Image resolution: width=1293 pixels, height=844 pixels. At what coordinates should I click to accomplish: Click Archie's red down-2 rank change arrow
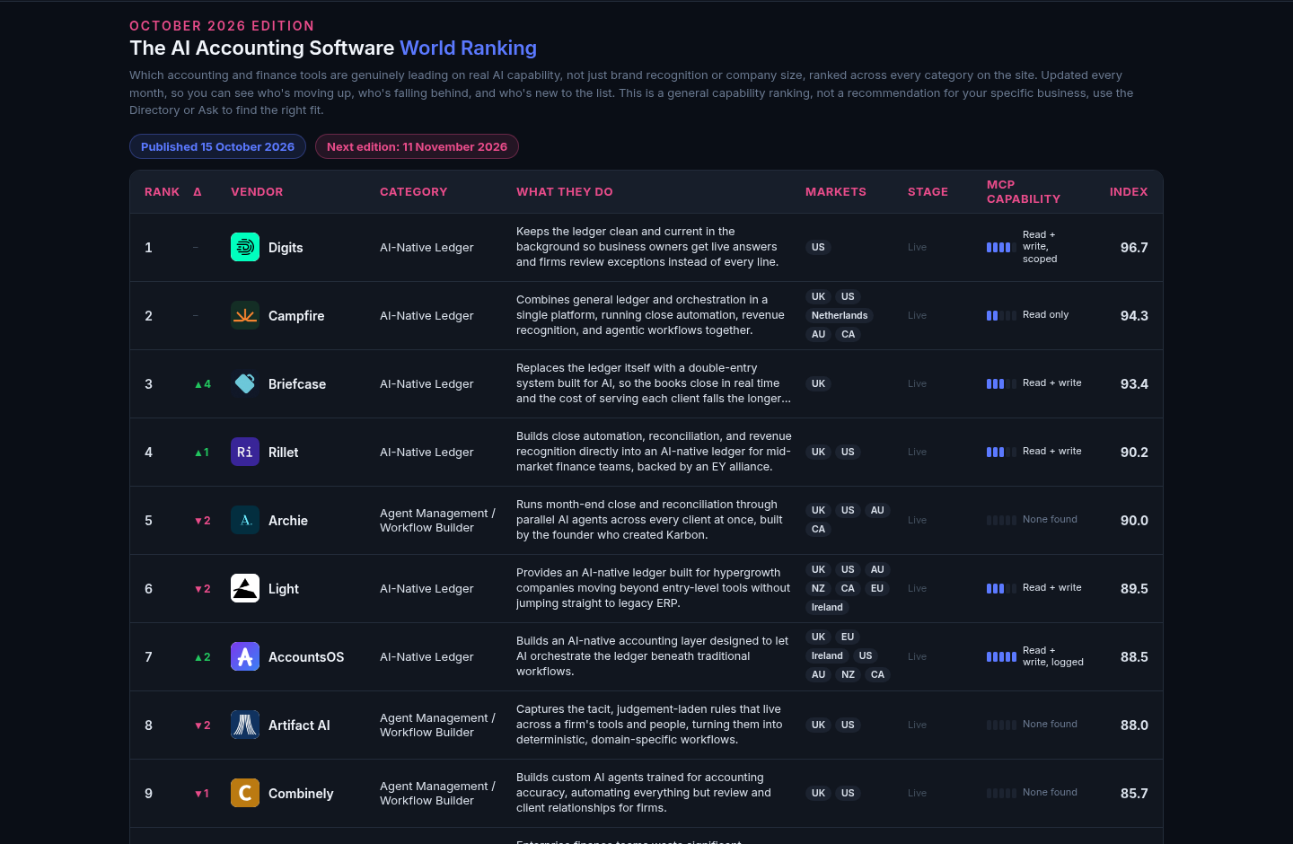click(203, 521)
